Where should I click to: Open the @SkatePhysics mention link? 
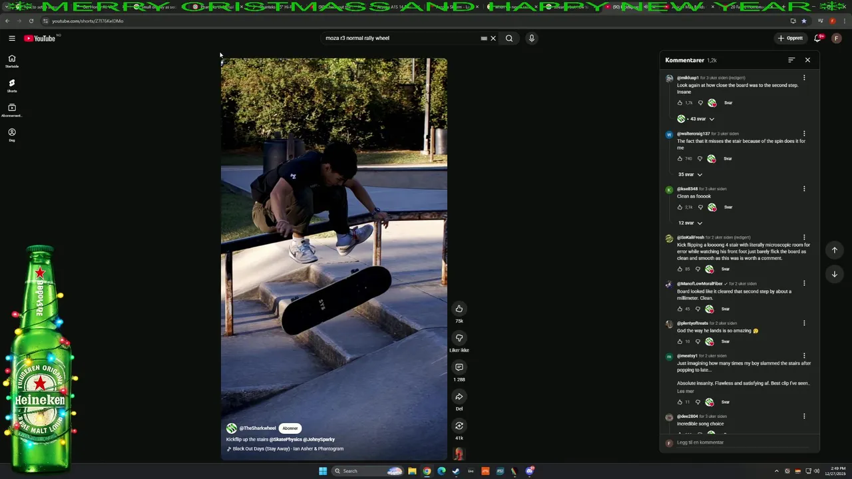[x=286, y=440]
